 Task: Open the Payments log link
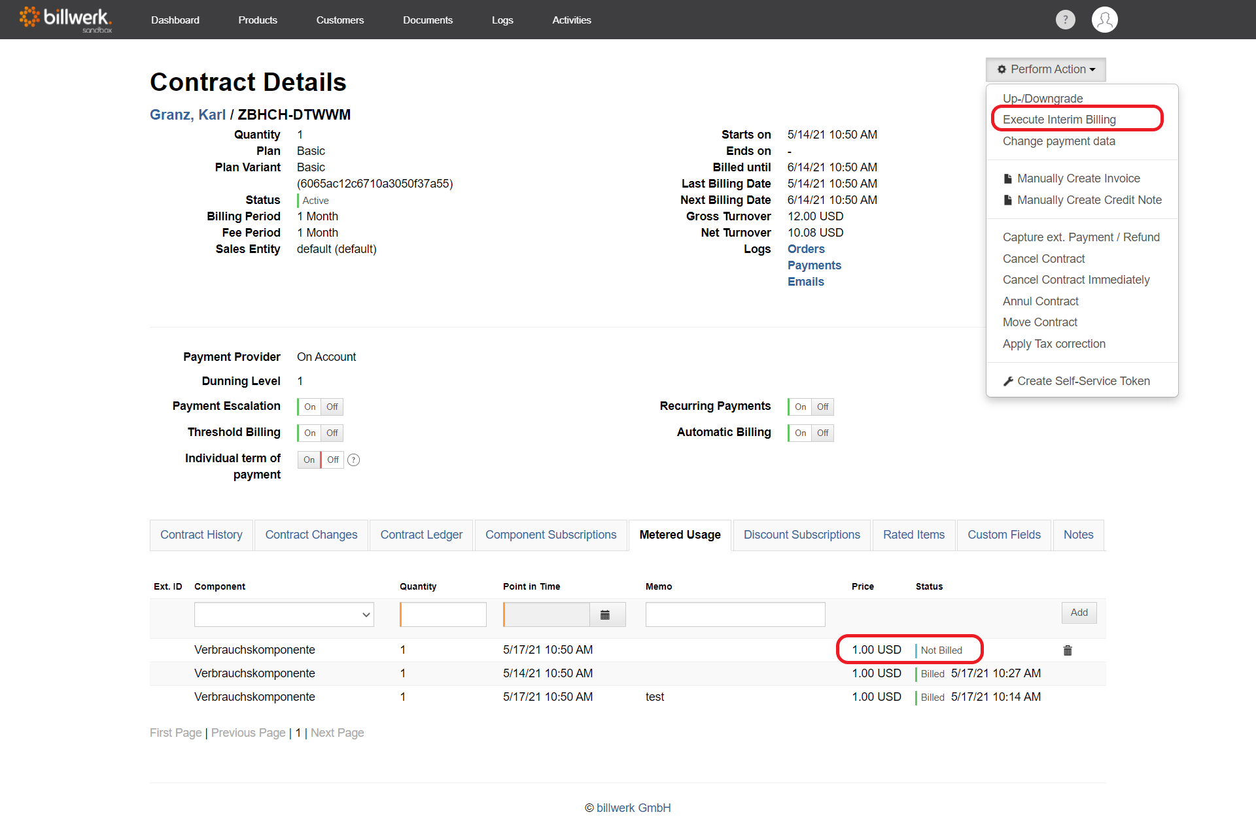coord(814,265)
